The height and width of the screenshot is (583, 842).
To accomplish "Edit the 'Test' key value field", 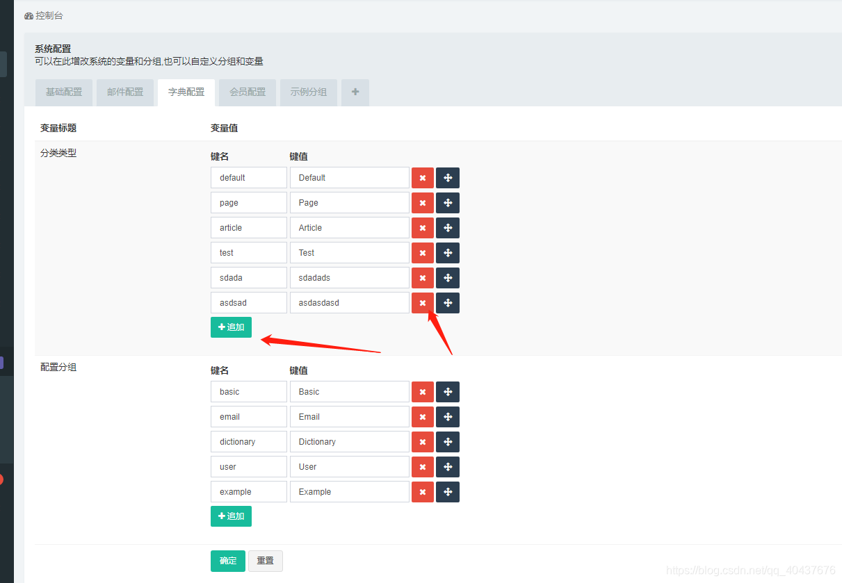I will click(350, 253).
